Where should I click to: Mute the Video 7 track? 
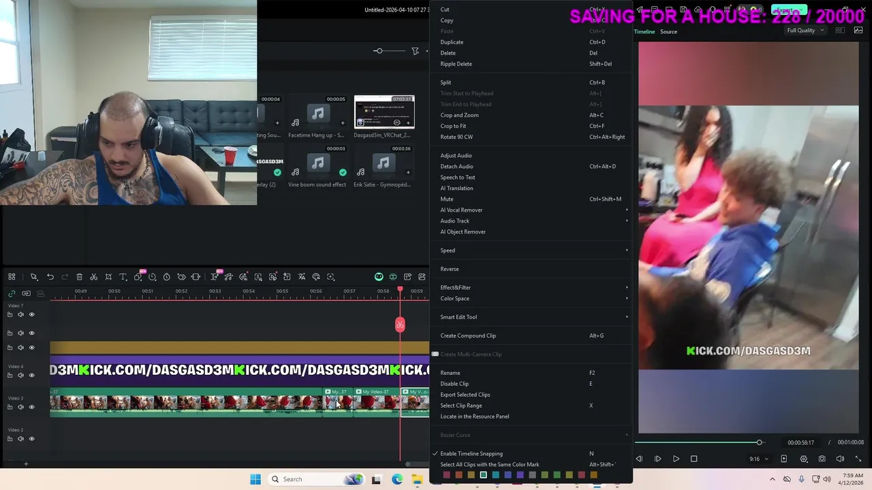20,314
